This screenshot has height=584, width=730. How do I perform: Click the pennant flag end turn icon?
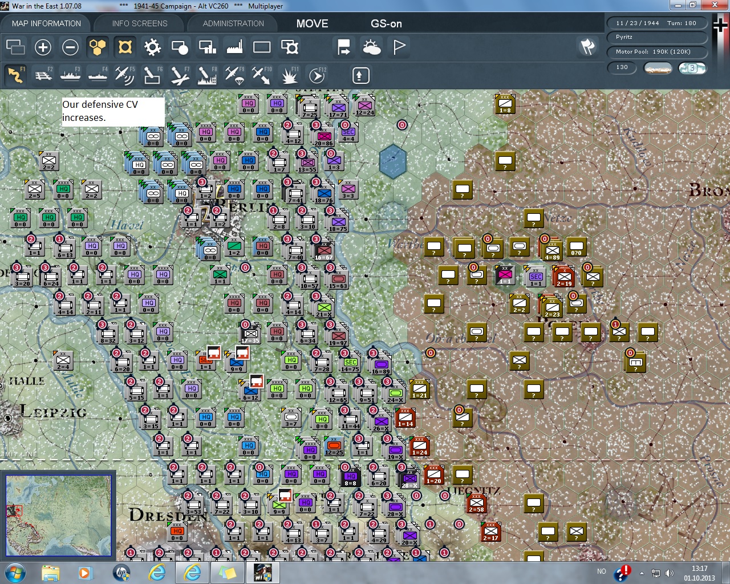[399, 47]
